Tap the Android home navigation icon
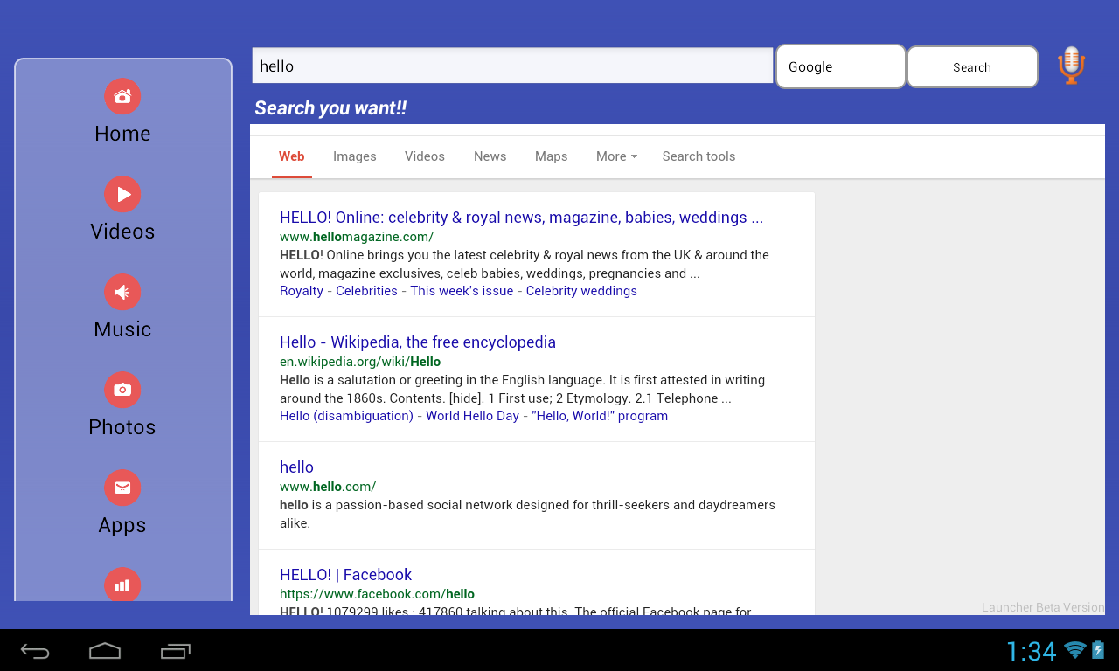Image resolution: width=1119 pixels, height=671 pixels. coord(105,651)
